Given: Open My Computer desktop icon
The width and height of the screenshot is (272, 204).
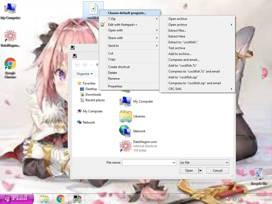Looking at the screenshot, I should [x=10, y=11].
